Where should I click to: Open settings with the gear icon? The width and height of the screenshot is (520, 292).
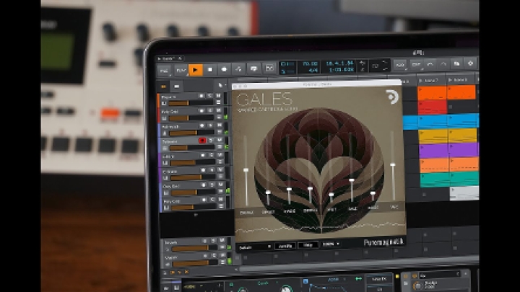click(x=470, y=63)
